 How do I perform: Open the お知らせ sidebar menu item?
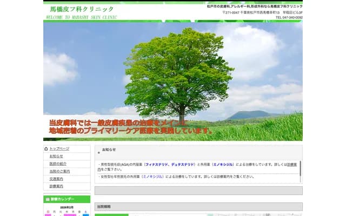[56, 156]
